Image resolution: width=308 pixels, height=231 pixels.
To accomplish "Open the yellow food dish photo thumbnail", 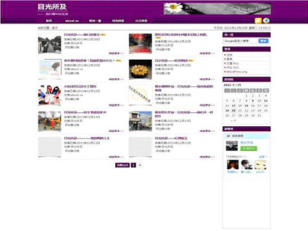I will 140,70.
